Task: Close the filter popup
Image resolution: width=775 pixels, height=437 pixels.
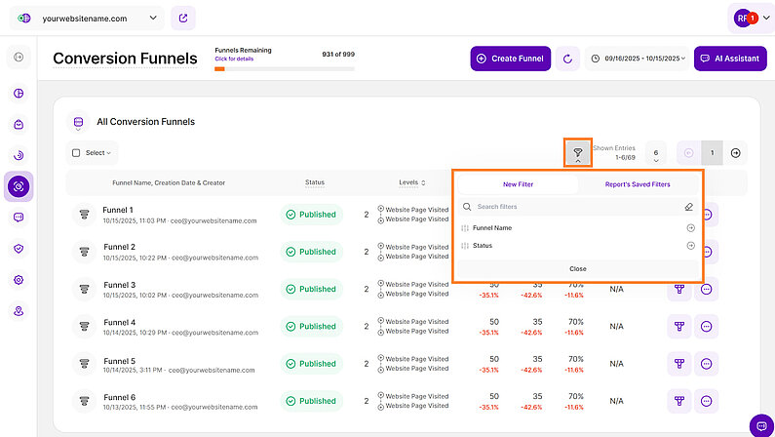Action: tap(577, 268)
